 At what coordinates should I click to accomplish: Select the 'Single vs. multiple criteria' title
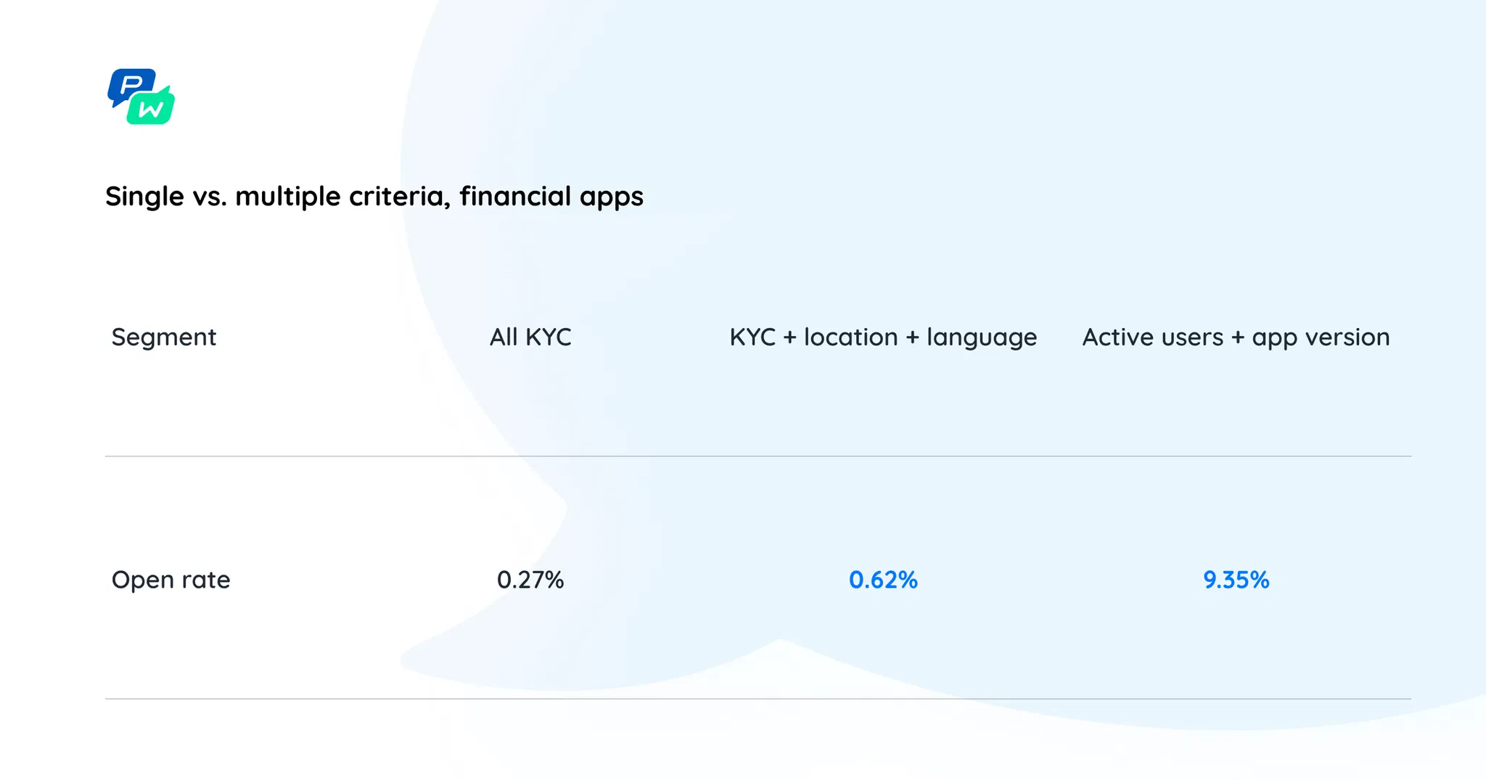click(x=374, y=197)
